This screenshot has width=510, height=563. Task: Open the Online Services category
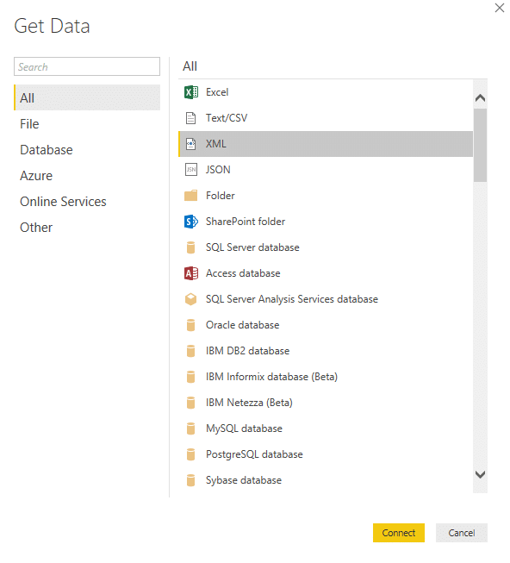(x=63, y=202)
